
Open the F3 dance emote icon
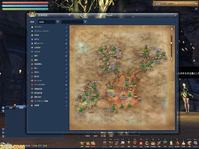[x=104, y=143]
